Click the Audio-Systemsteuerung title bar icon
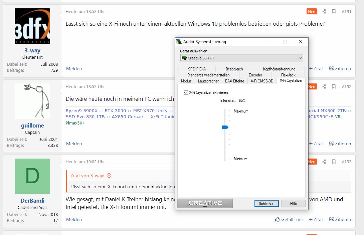 point(179,42)
